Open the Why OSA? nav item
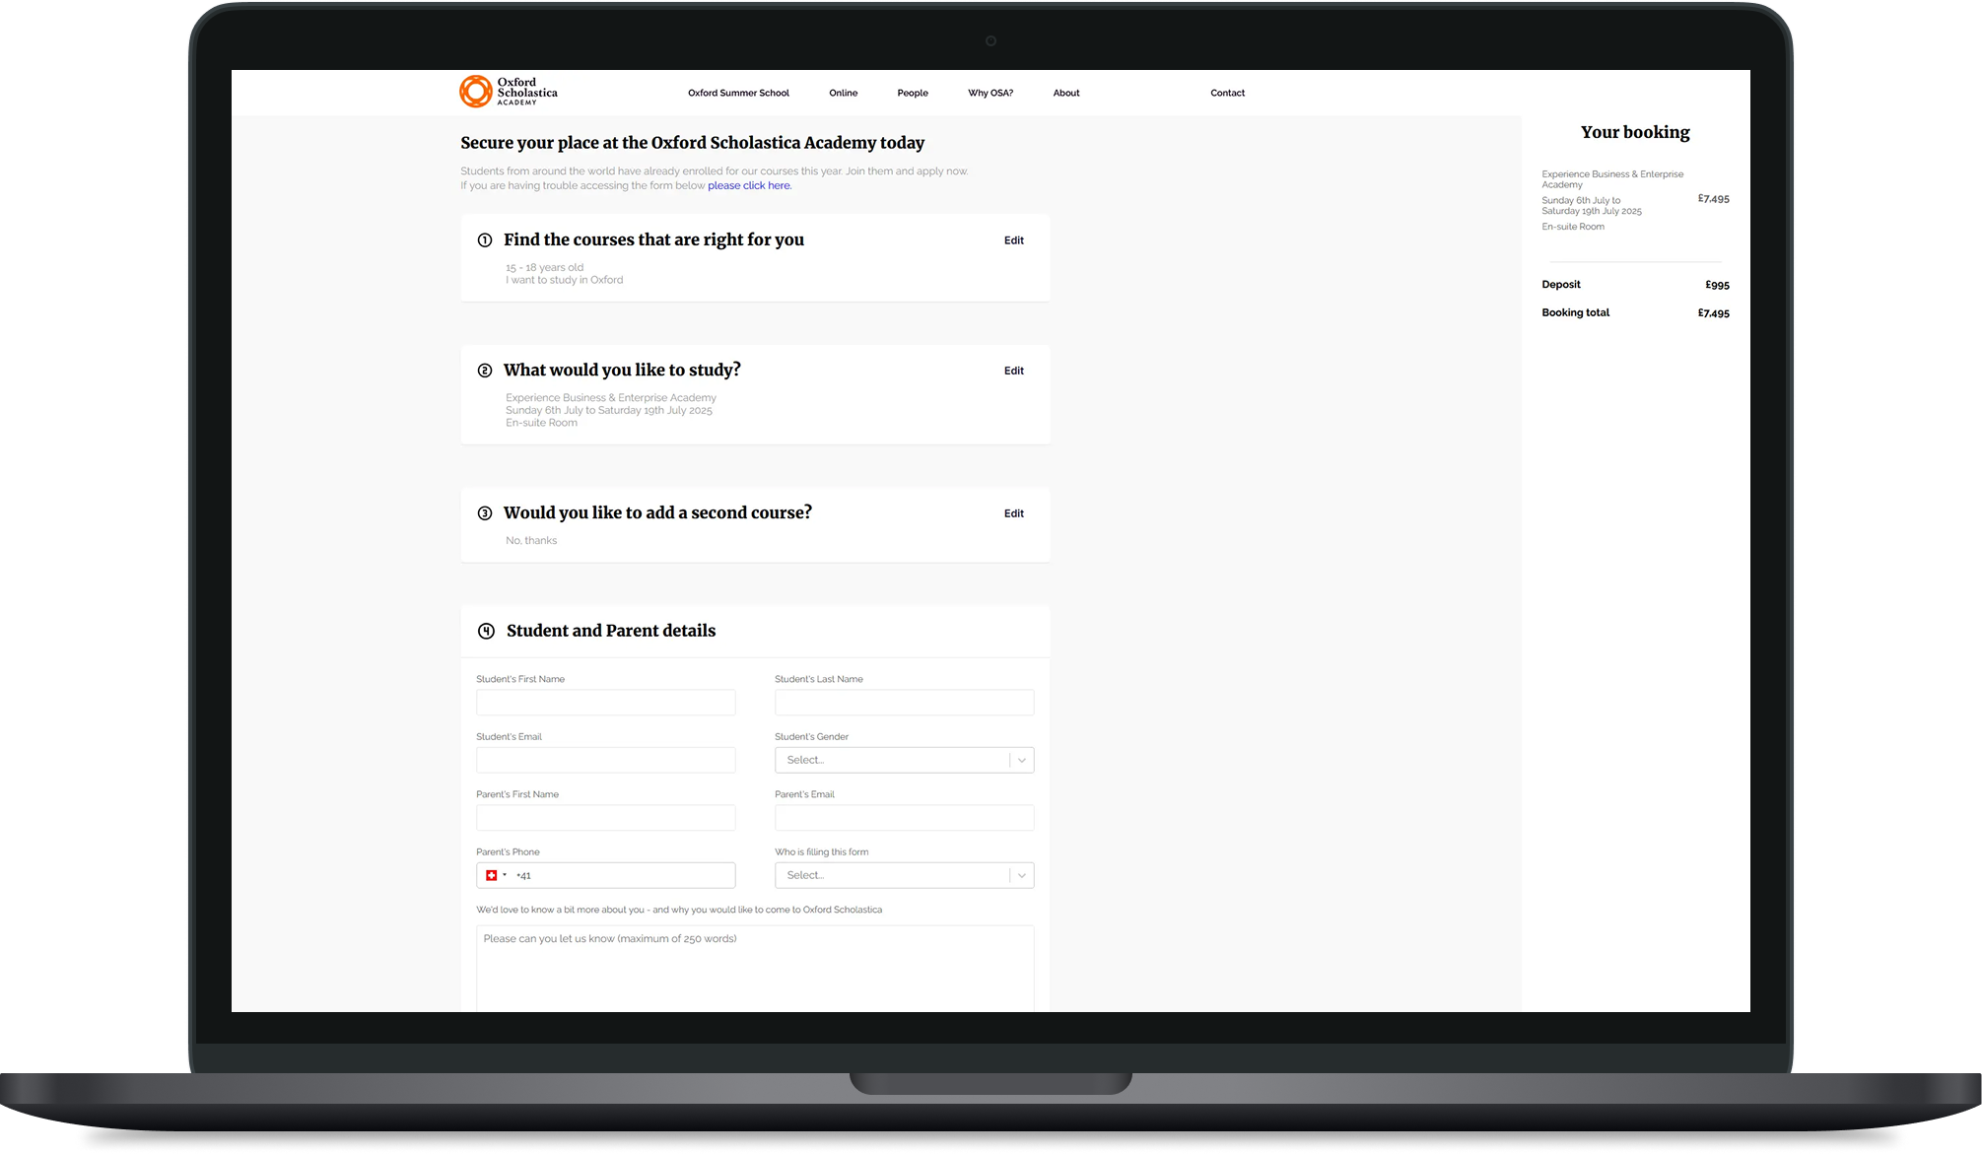 coord(990,94)
